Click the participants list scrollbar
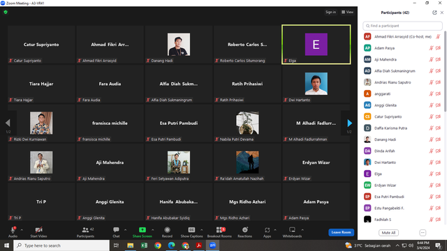Image resolution: width=447 pixels, height=251 pixels. 445,71
